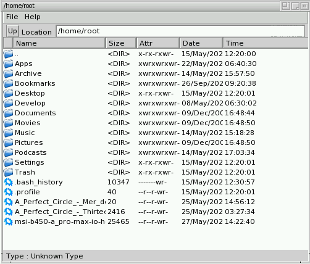
Task: Select the A_Perfect_Circle_-_Thirteen file icon
Action: pos(8,212)
